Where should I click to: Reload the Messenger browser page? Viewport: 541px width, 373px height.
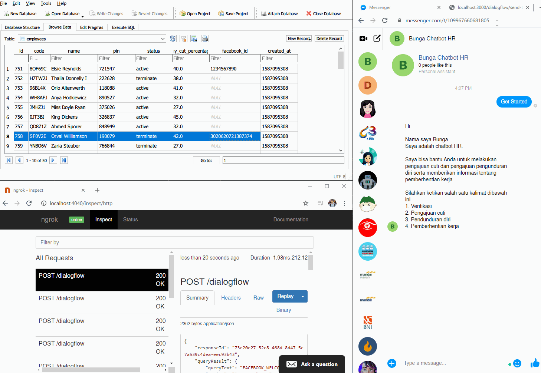(x=385, y=20)
